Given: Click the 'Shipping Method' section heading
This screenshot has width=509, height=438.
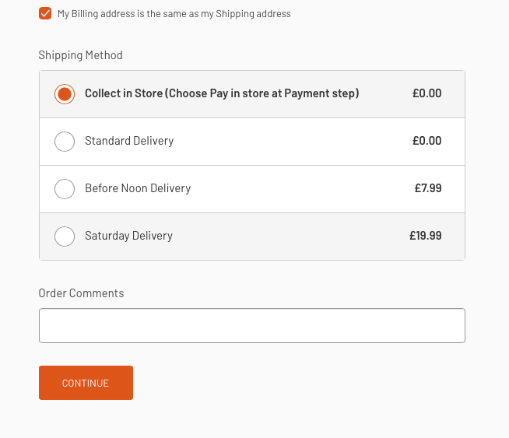Looking at the screenshot, I should pos(80,55).
